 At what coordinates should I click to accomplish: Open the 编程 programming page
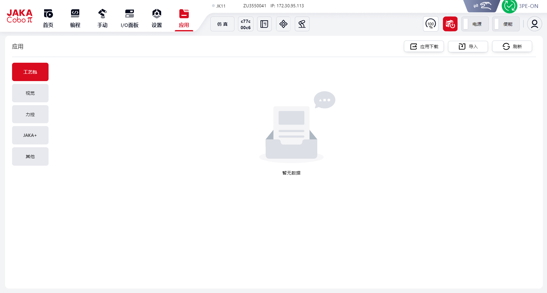pos(75,18)
